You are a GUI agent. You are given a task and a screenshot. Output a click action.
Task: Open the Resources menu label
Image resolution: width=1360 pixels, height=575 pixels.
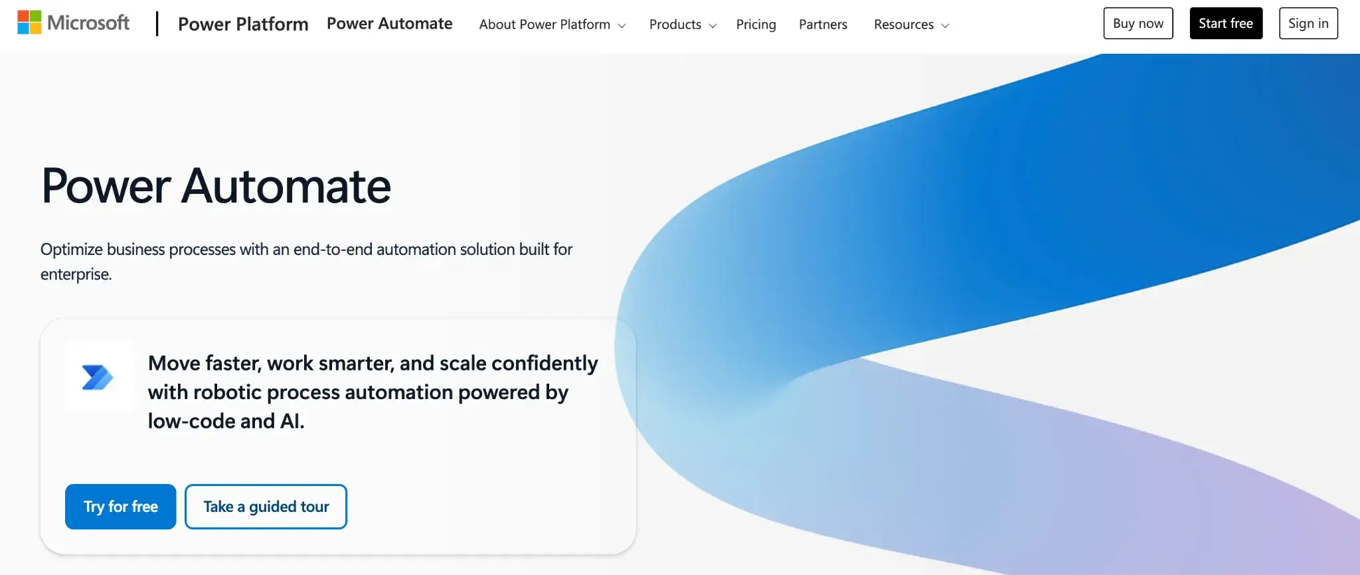pyautogui.click(x=903, y=25)
